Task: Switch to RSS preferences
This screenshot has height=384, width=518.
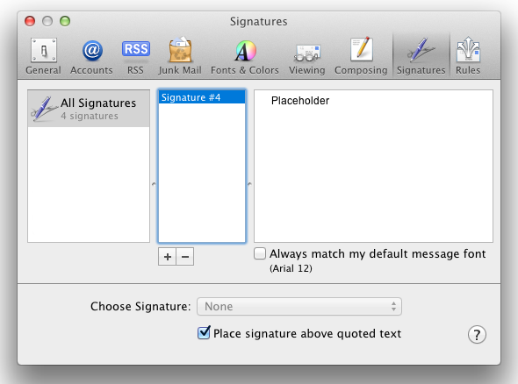Action: coord(135,56)
